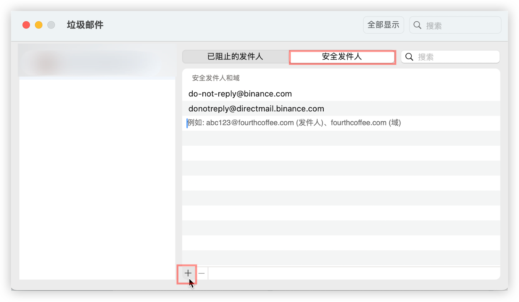Select the do-not-reply@binance.com entry
The height and width of the screenshot is (302, 519).
(240, 94)
